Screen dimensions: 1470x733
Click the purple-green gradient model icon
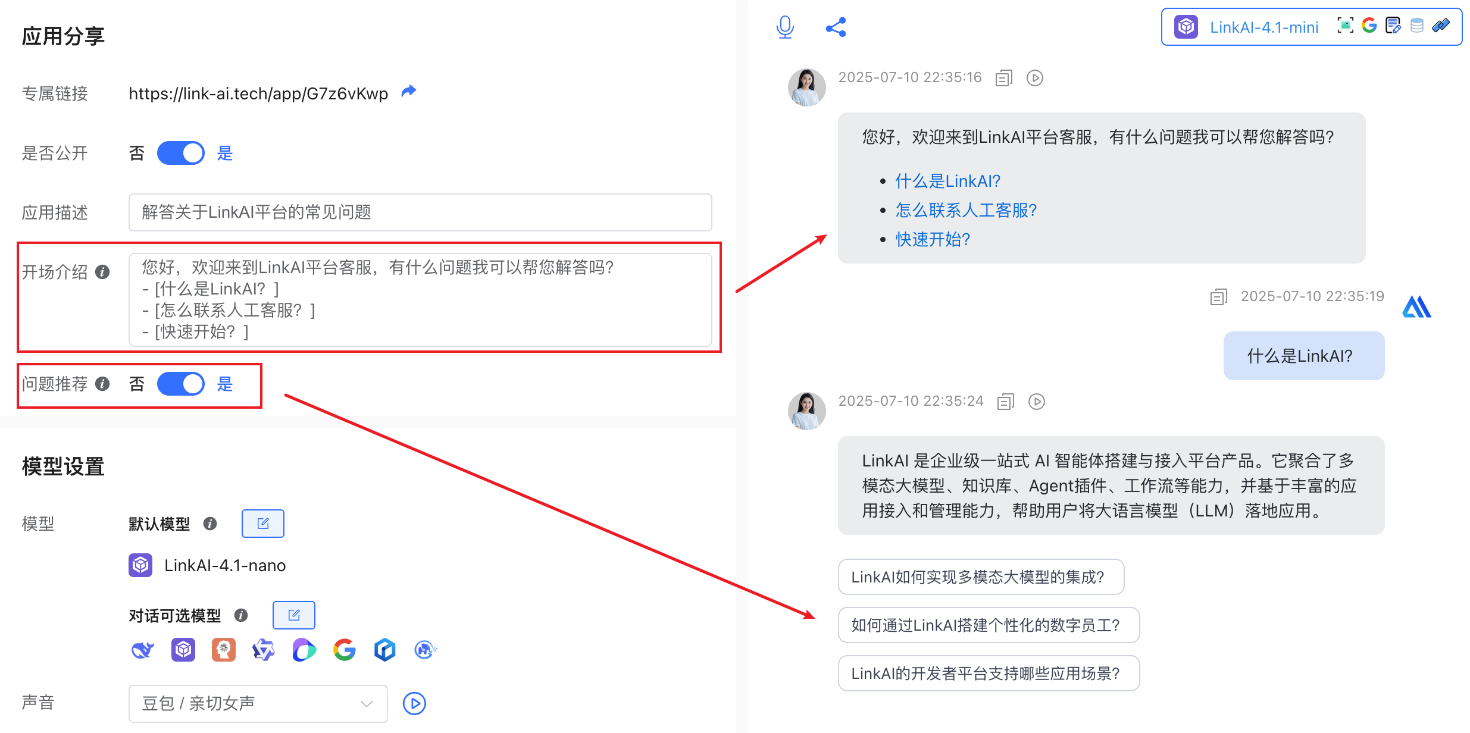click(304, 650)
